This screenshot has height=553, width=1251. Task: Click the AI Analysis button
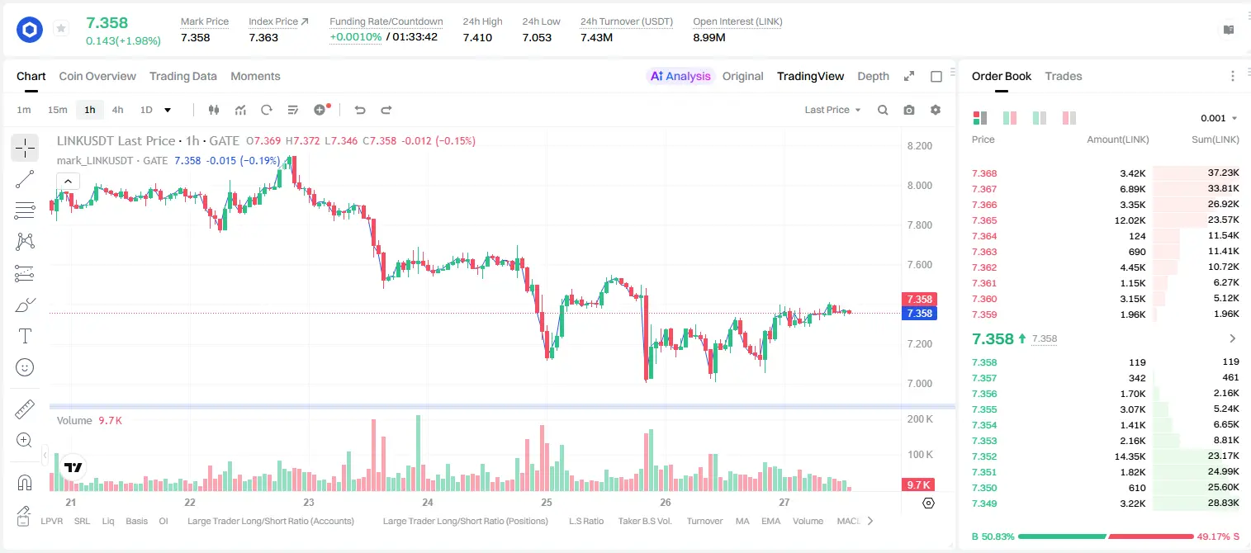point(680,76)
